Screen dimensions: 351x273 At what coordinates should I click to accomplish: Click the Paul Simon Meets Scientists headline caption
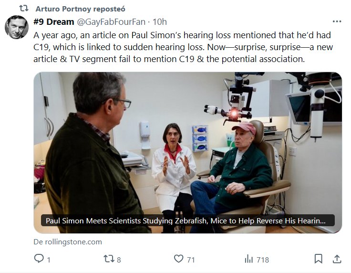(186, 221)
